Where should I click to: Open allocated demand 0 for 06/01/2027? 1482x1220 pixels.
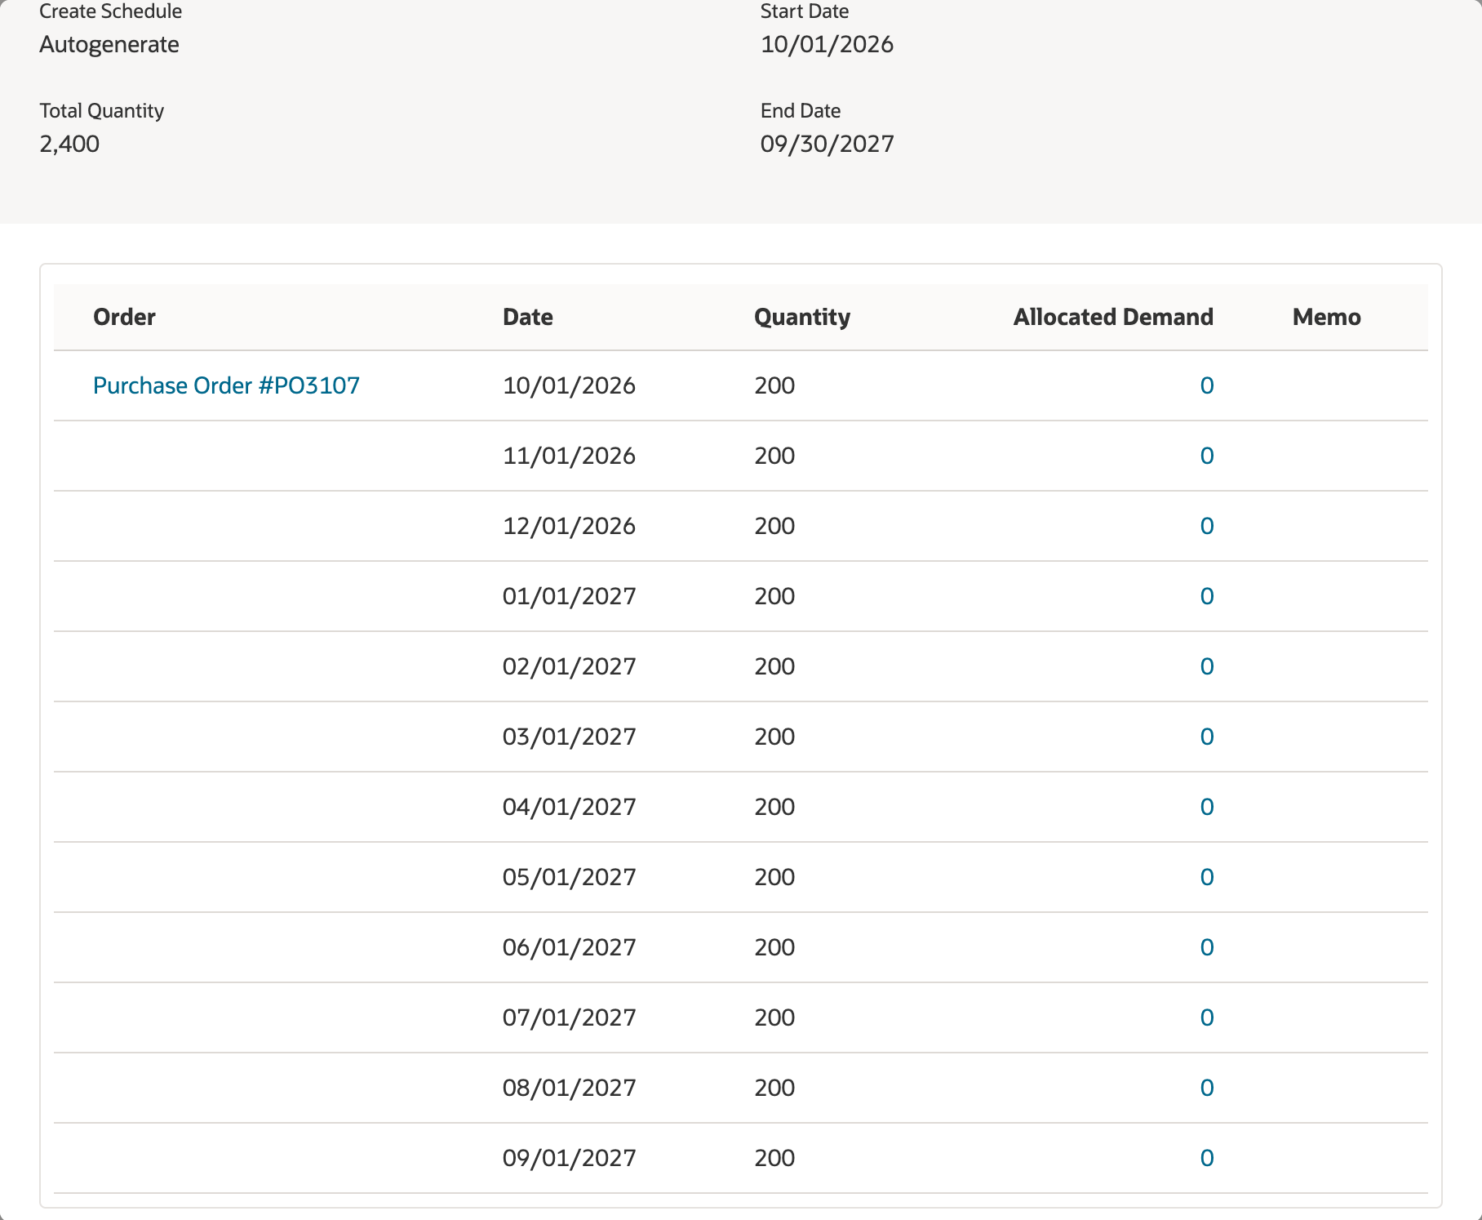(x=1207, y=947)
